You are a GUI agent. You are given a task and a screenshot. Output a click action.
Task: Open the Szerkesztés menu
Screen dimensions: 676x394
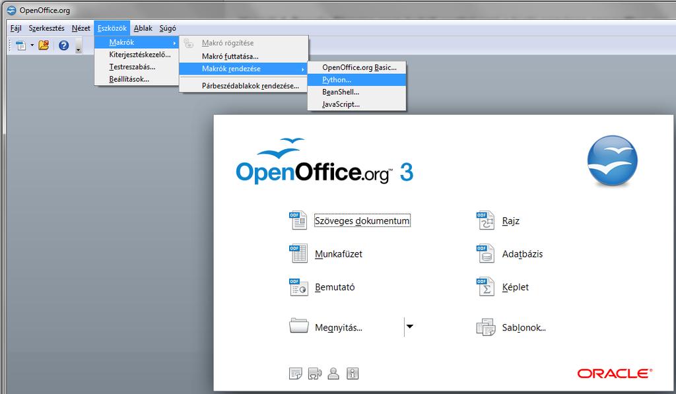[46, 28]
